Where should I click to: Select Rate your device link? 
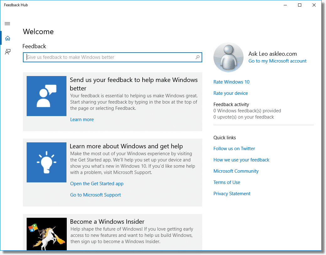pyautogui.click(x=230, y=93)
